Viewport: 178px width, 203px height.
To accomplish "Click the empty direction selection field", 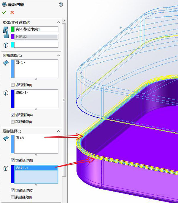I will click(x=36, y=45).
